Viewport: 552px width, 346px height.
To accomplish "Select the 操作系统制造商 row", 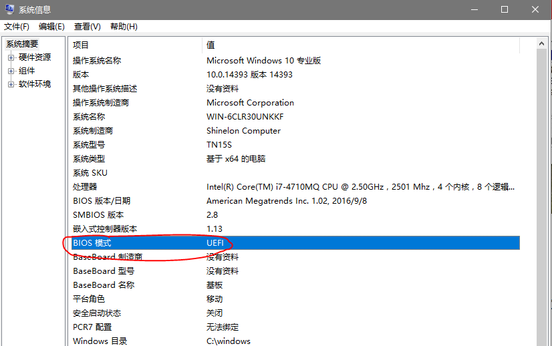I will (295, 103).
